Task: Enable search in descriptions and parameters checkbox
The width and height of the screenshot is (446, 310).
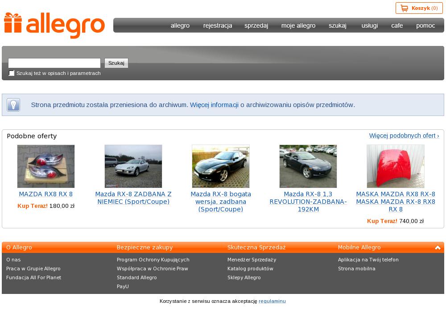Action: [12, 73]
